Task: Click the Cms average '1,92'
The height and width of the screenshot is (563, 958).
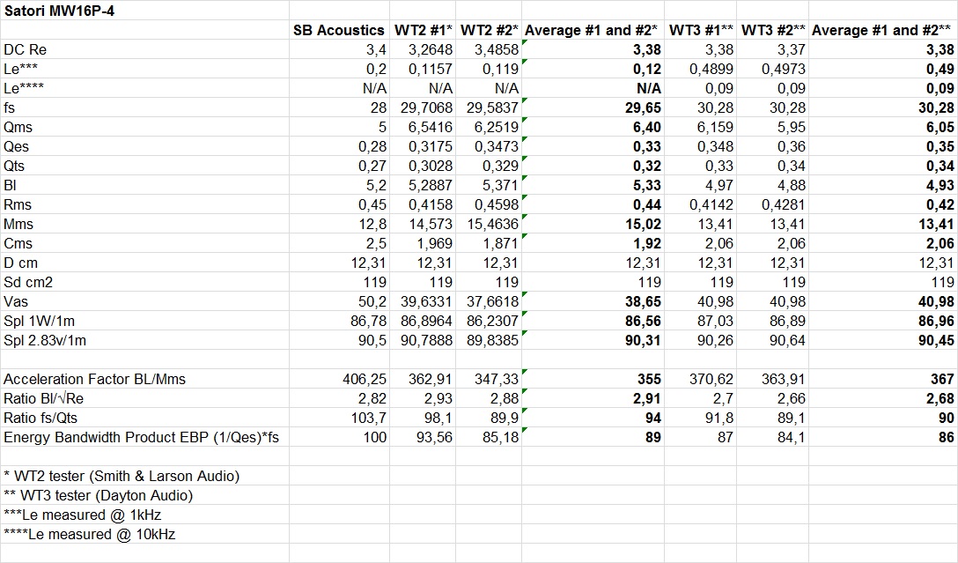Action: click(x=647, y=244)
